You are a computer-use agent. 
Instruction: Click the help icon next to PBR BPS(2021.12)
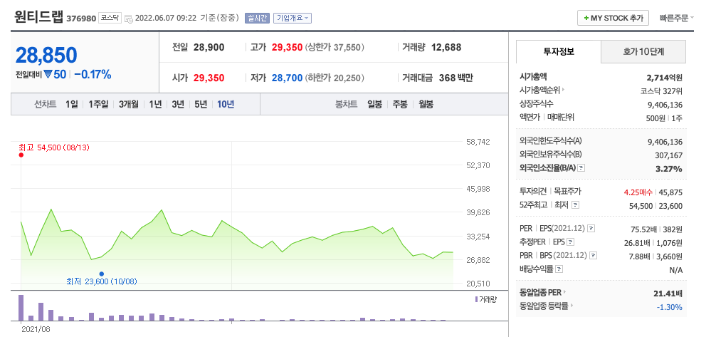[x=593, y=256]
